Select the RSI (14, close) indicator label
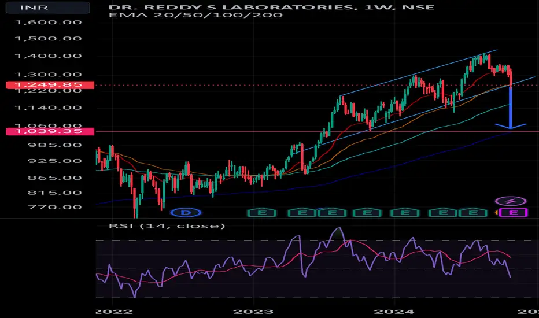Screen dimensions: 539x318 (167, 226)
